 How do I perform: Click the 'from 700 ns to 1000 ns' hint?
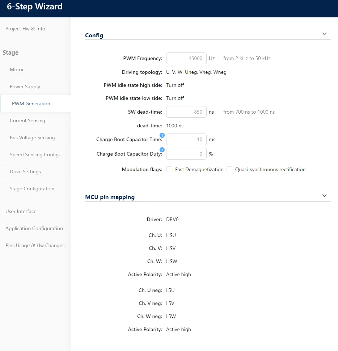pyautogui.click(x=249, y=112)
